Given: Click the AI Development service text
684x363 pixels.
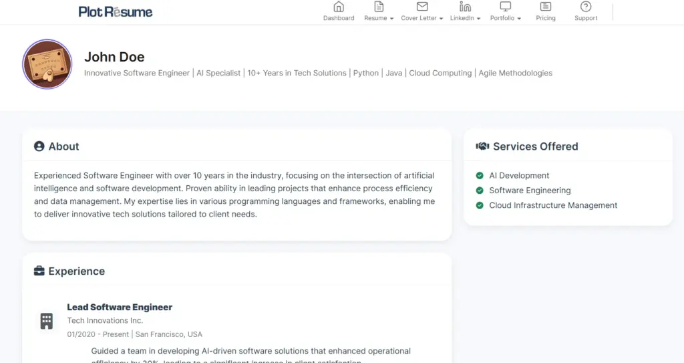Looking at the screenshot, I should tap(519, 176).
